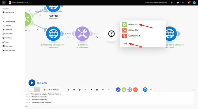This screenshot has width=198, height=109.
Task: Click the auto-align magic wand icon
Action: tap(86, 90)
